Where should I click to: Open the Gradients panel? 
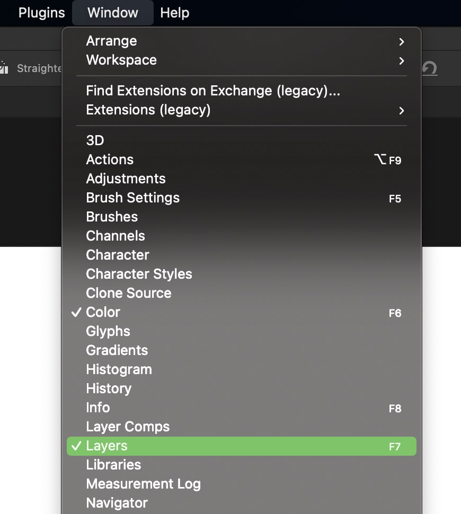(242, 350)
